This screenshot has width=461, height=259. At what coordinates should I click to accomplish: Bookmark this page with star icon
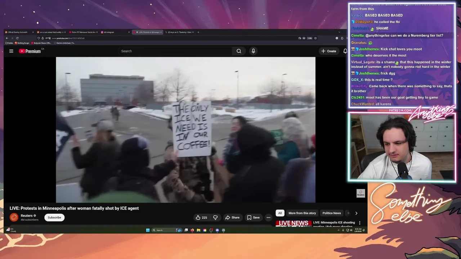coord(315,38)
